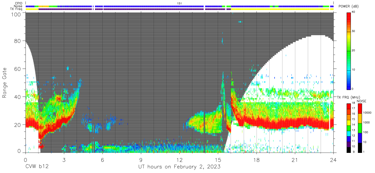Click the 18 tick on the UT hours axis
Screen dimensions: 375x173
tap(257, 160)
